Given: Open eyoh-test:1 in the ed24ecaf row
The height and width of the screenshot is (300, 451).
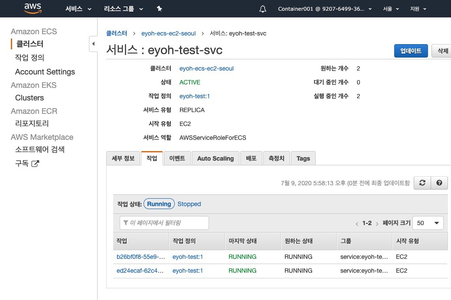Looking at the screenshot, I should point(187,271).
